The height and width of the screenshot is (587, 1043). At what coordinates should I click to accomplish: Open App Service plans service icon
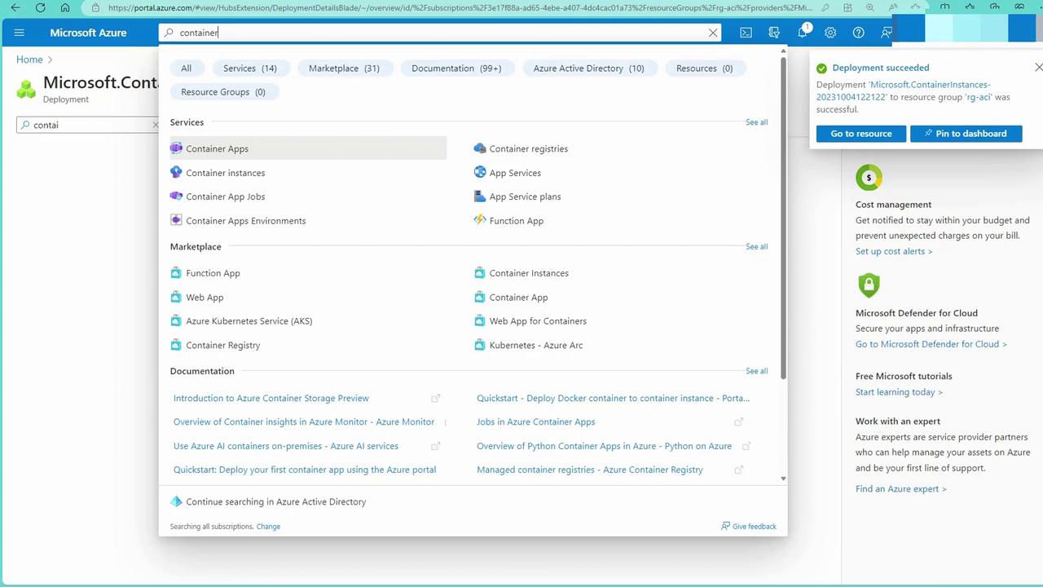coord(480,196)
